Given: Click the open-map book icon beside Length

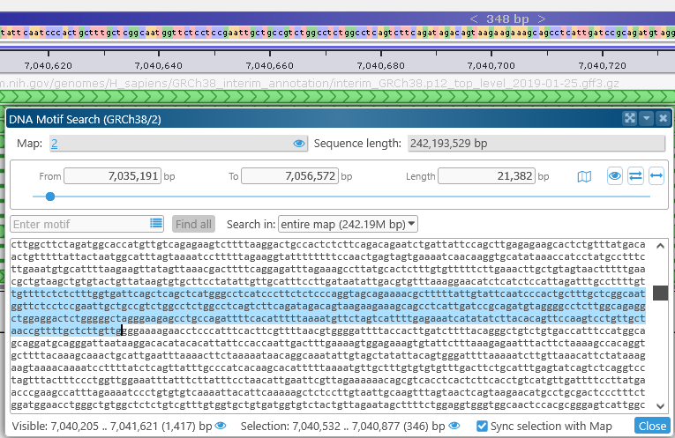Looking at the screenshot, I should (x=584, y=176).
